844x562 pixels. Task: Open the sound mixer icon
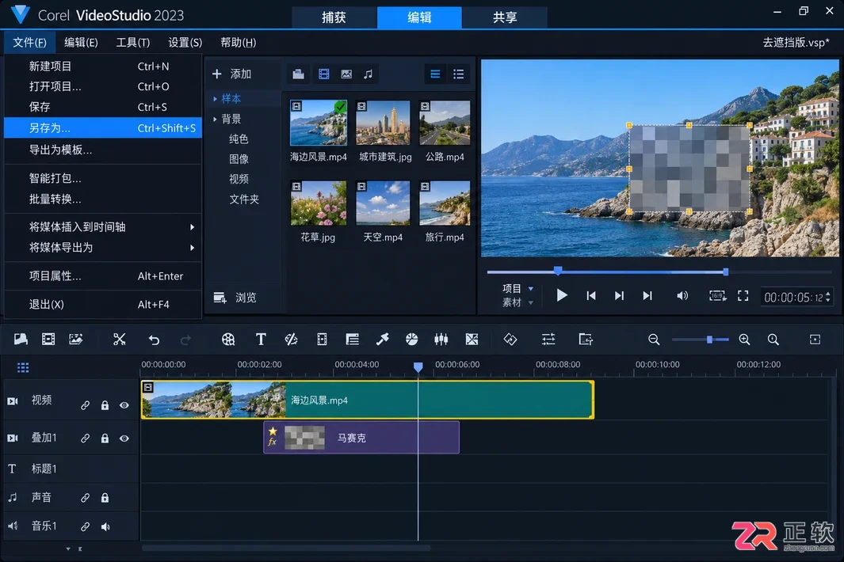pyautogui.click(x=441, y=340)
